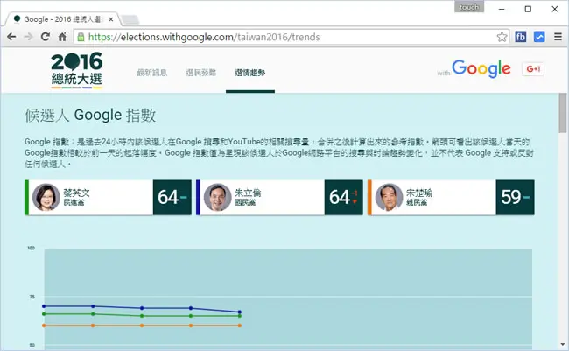Close the Google 2016 tab
Screen dimensions: 569x351
[x=111, y=19]
